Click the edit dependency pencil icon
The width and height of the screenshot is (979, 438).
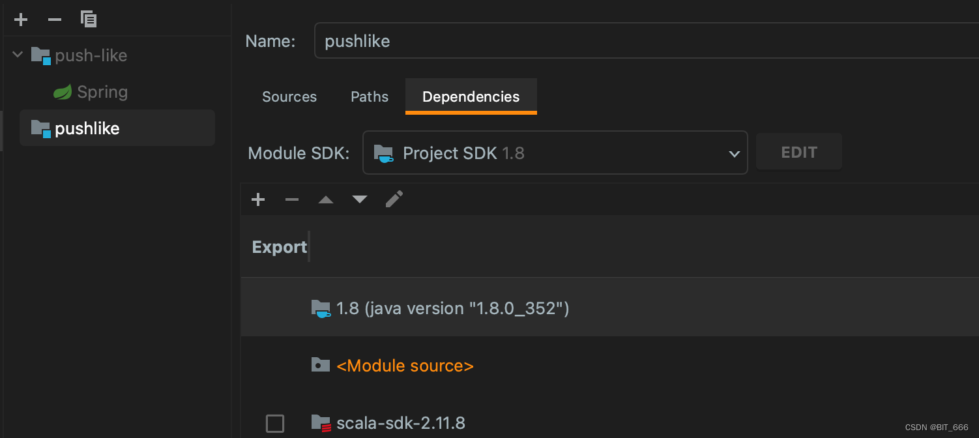click(x=394, y=199)
